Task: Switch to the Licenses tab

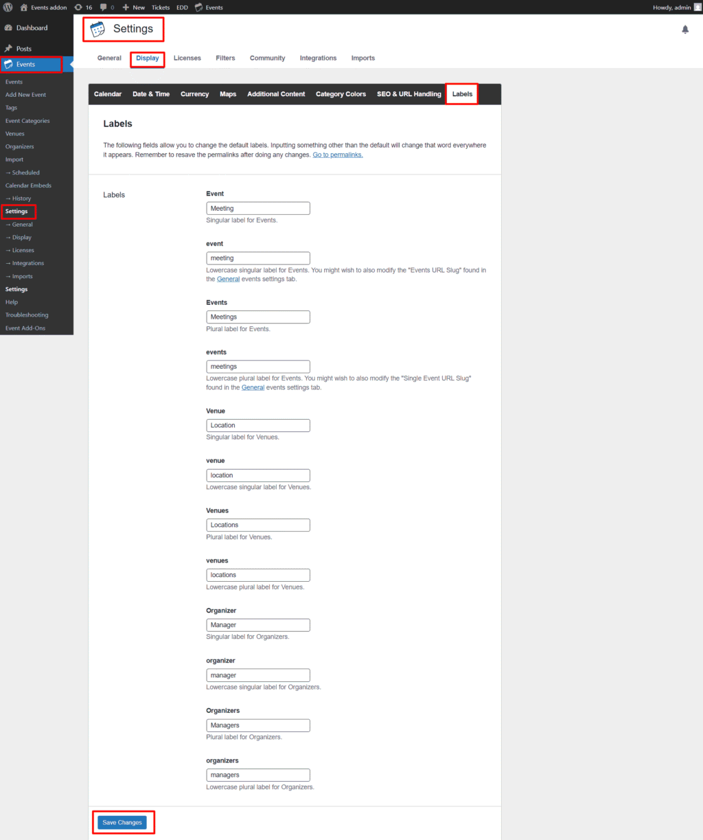Action: [187, 58]
